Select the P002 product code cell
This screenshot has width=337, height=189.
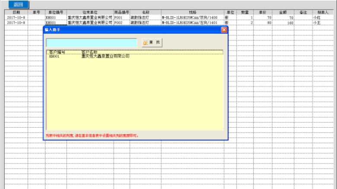(122, 23)
